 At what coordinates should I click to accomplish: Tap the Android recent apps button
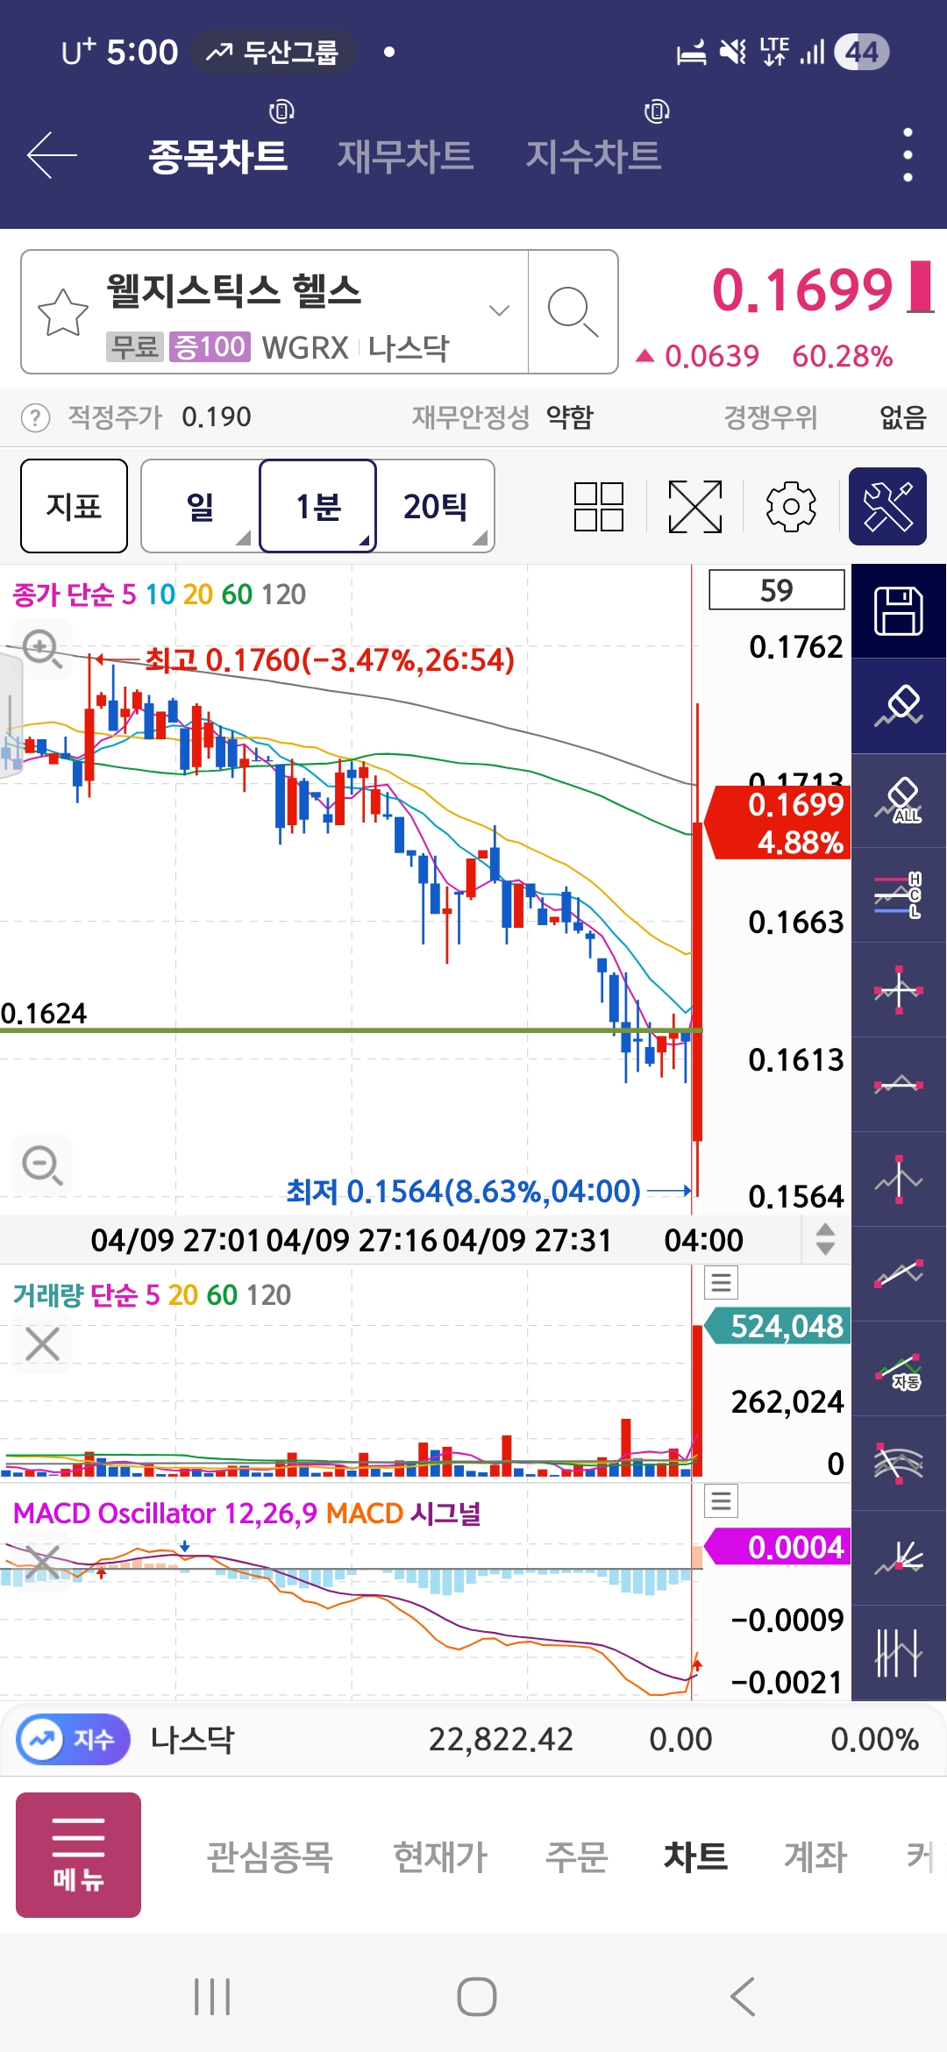(212, 1997)
